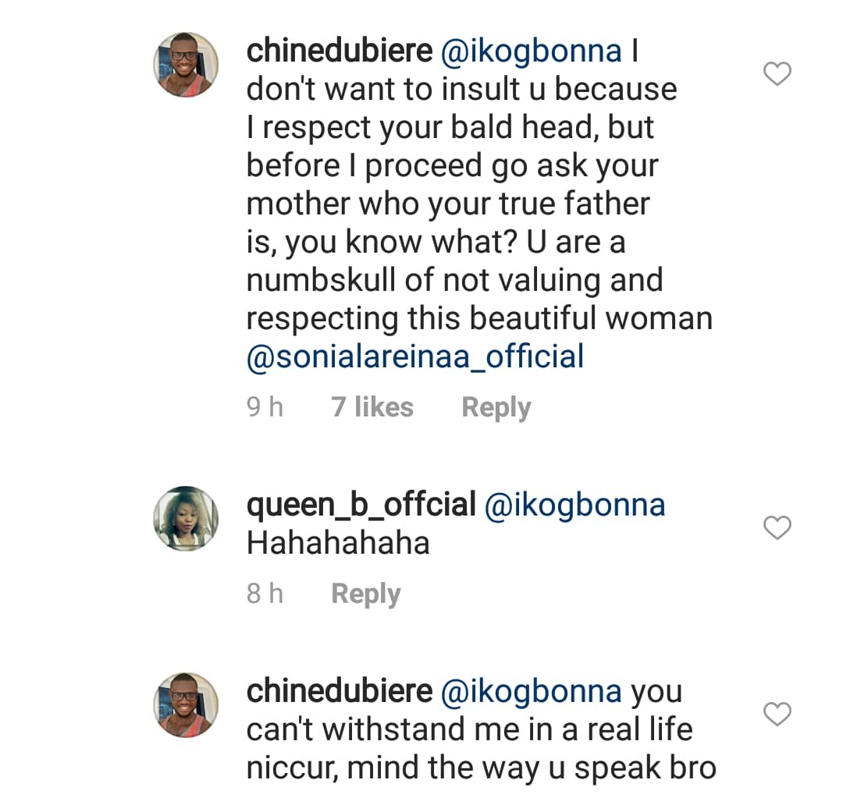
Task: Tap the 9 h timestamp
Action: (x=265, y=407)
